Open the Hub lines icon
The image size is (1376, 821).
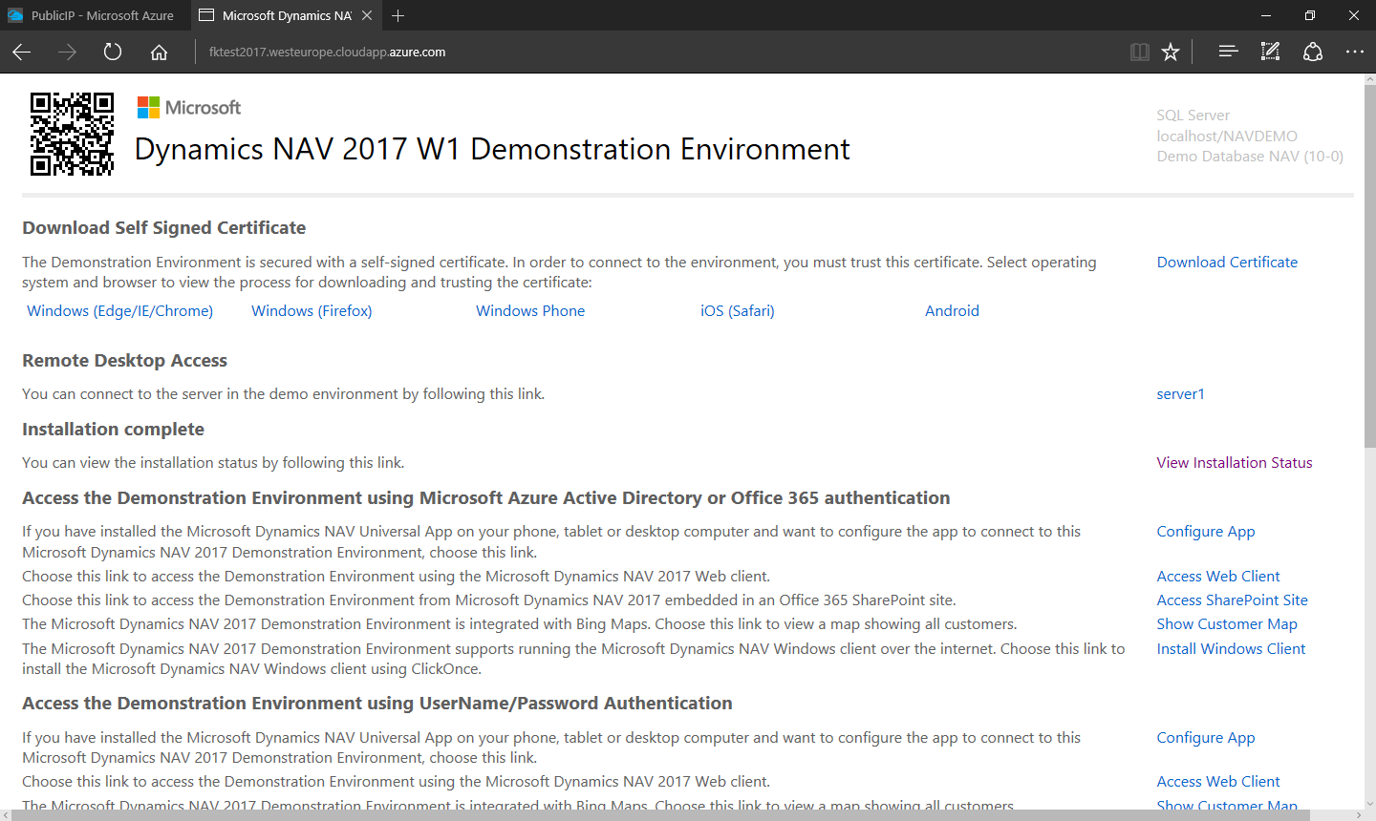[1228, 52]
